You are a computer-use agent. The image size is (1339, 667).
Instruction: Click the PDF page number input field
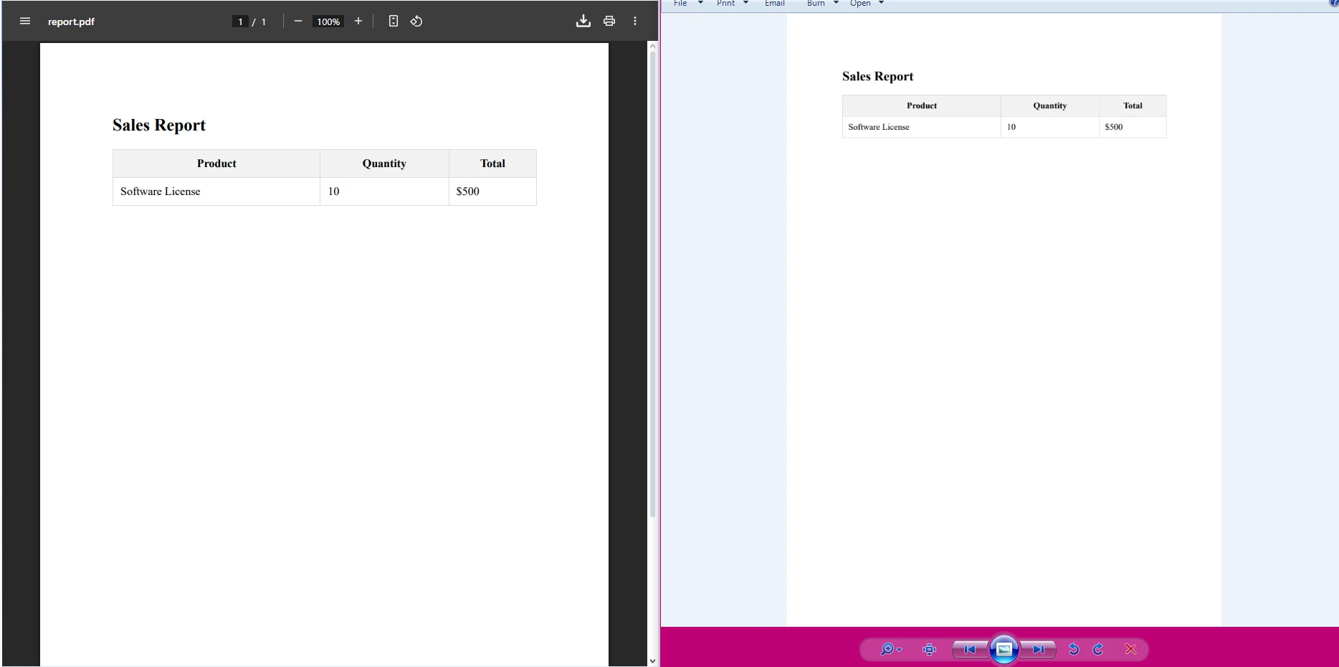pos(240,21)
